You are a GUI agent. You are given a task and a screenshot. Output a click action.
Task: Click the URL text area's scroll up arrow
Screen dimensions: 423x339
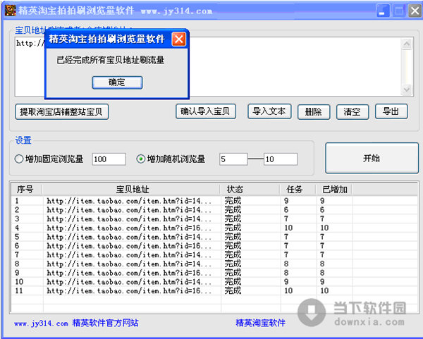pyautogui.click(x=407, y=44)
